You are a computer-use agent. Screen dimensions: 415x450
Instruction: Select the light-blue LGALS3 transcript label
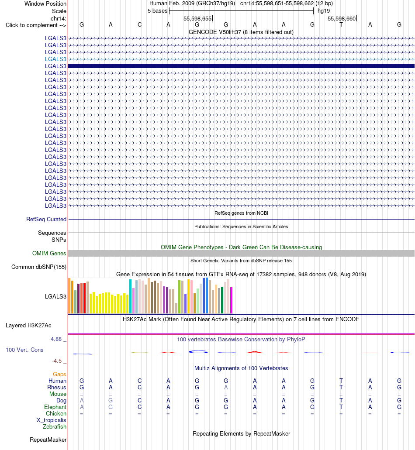[55, 59]
